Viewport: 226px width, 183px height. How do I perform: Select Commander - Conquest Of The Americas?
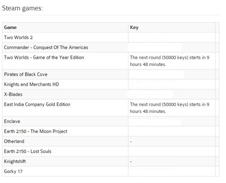pos(46,47)
